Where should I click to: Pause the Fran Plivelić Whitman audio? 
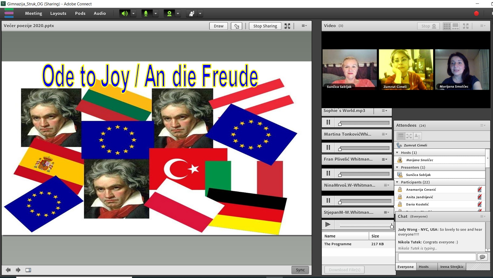328,173
